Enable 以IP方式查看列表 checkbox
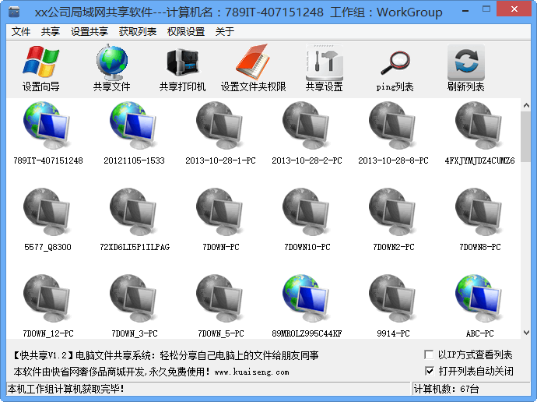 tap(429, 354)
